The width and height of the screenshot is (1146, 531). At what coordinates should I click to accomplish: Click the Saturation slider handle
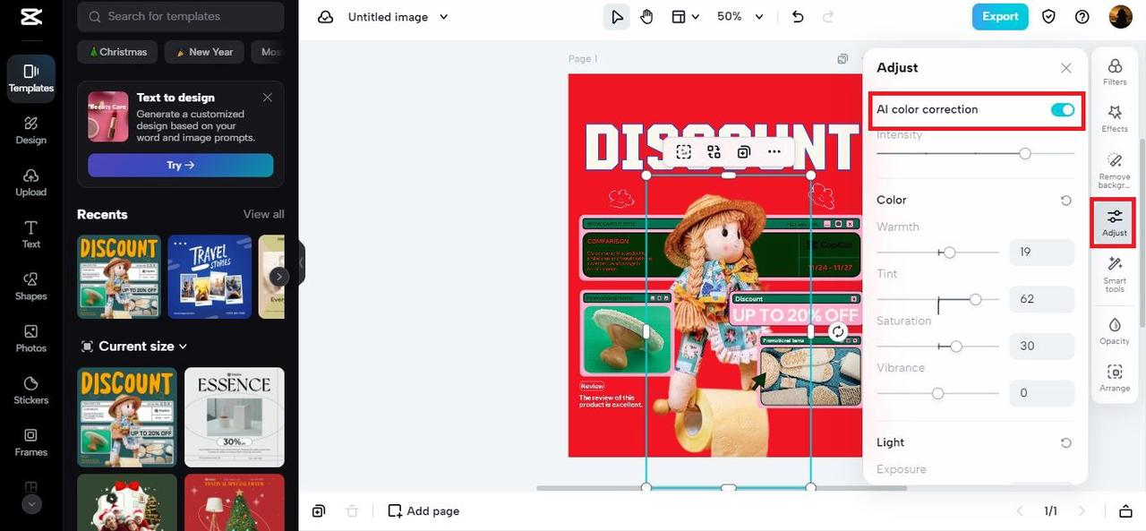click(x=956, y=347)
